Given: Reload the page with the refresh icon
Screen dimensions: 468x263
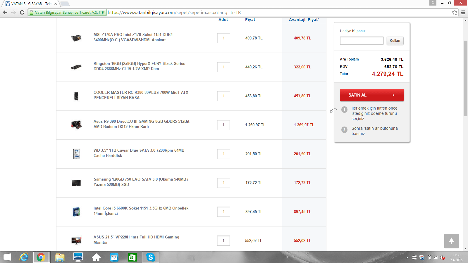Looking at the screenshot, I should pos(22,12).
